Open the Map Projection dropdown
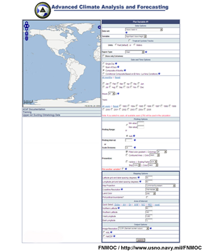The height and width of the screenshot is (252, 202). click(161, 185)
